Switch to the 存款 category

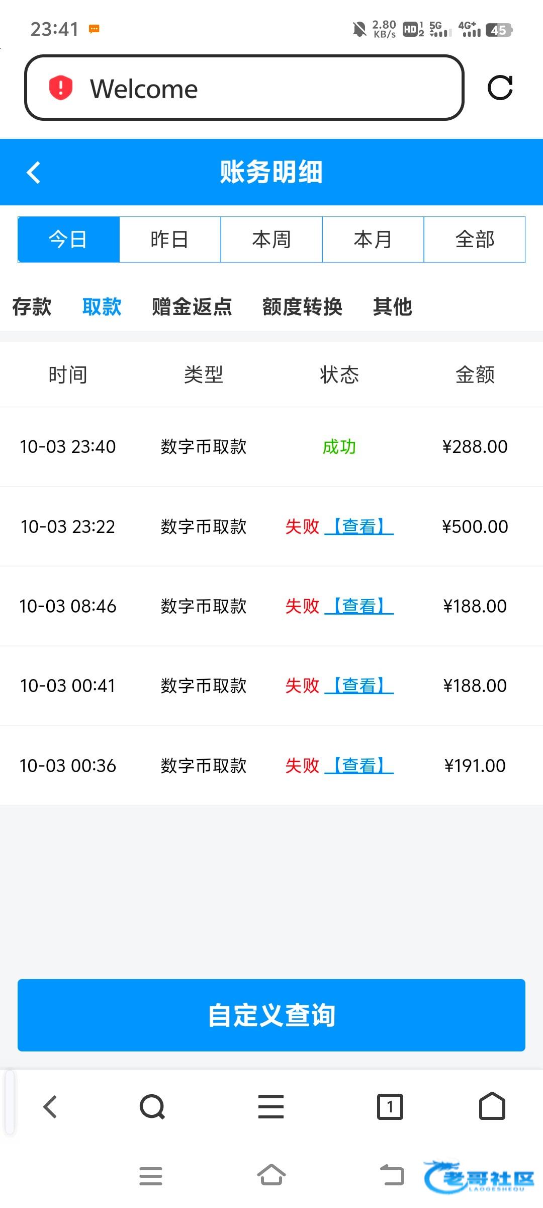click(x=32, y=307)
